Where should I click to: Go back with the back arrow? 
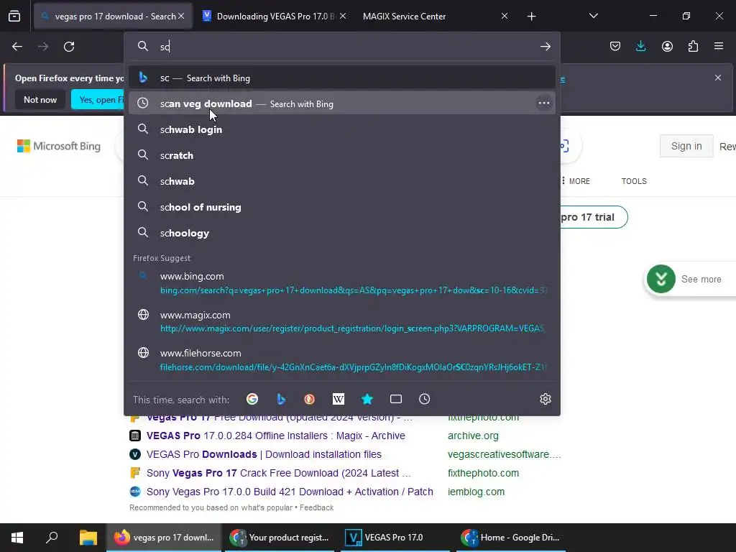pyautogui.click(x=17, y=47)
